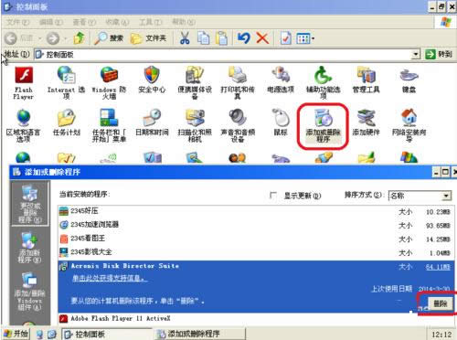Viewport: 457px width, 340px height.
Task: Open 区域和语言选项 globe icon
Action: click(23, 126)
